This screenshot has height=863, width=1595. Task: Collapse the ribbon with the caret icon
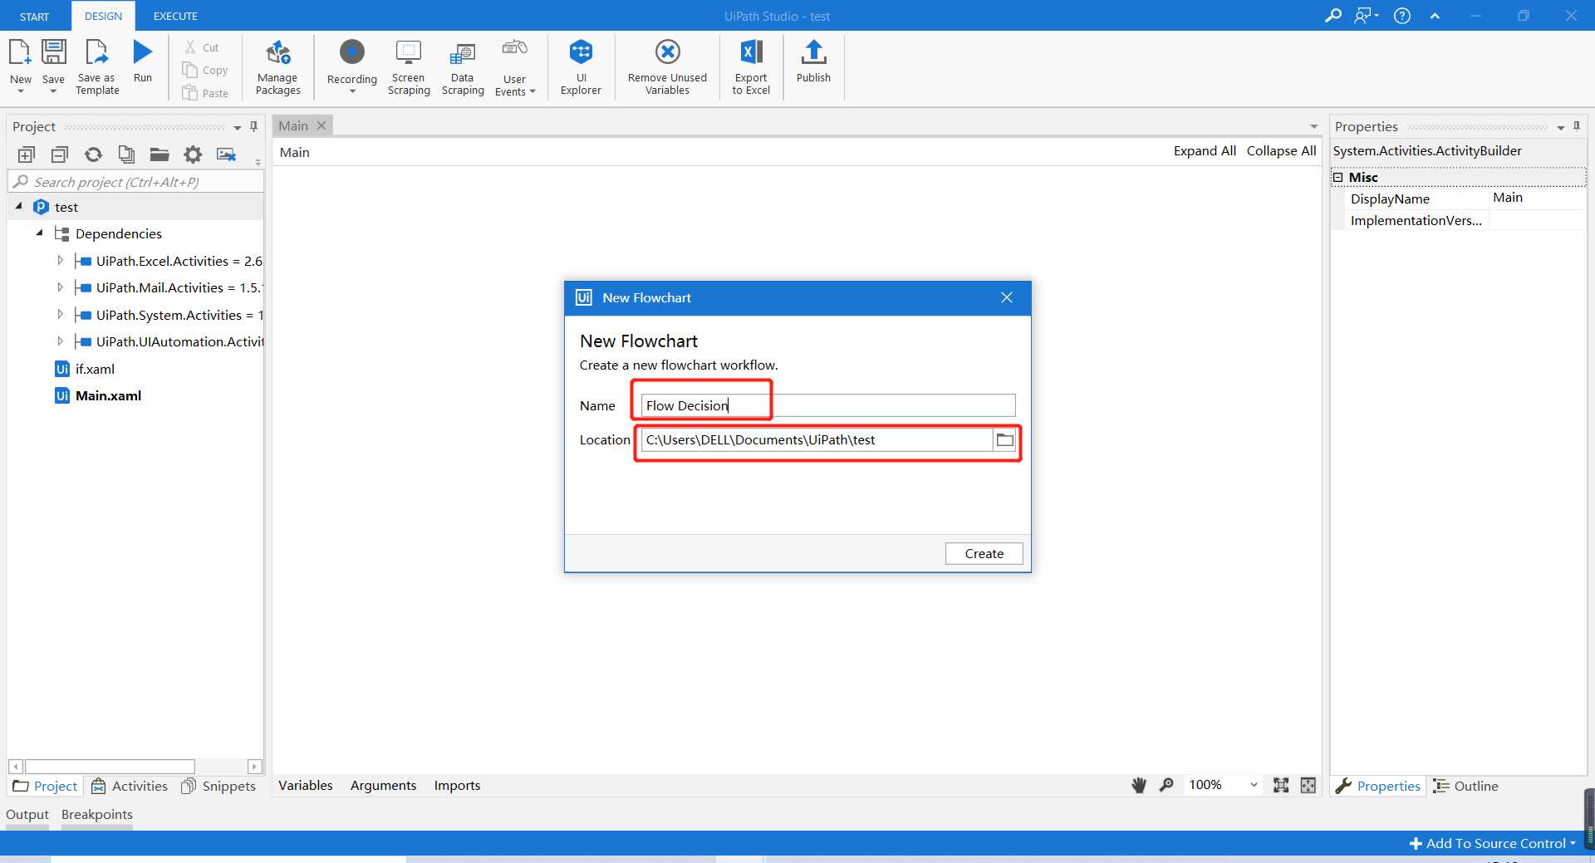click(x=1435, y=16)
